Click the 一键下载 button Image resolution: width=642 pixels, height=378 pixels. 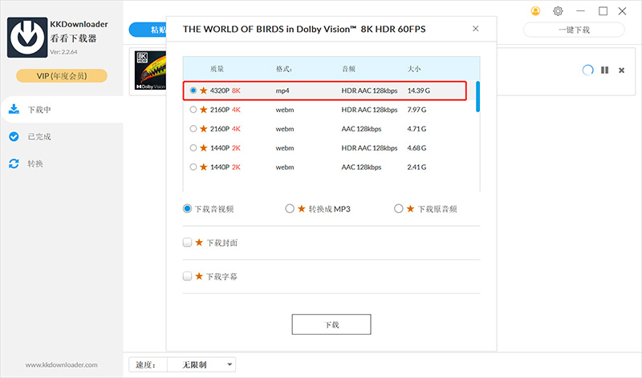click(573, 30)
